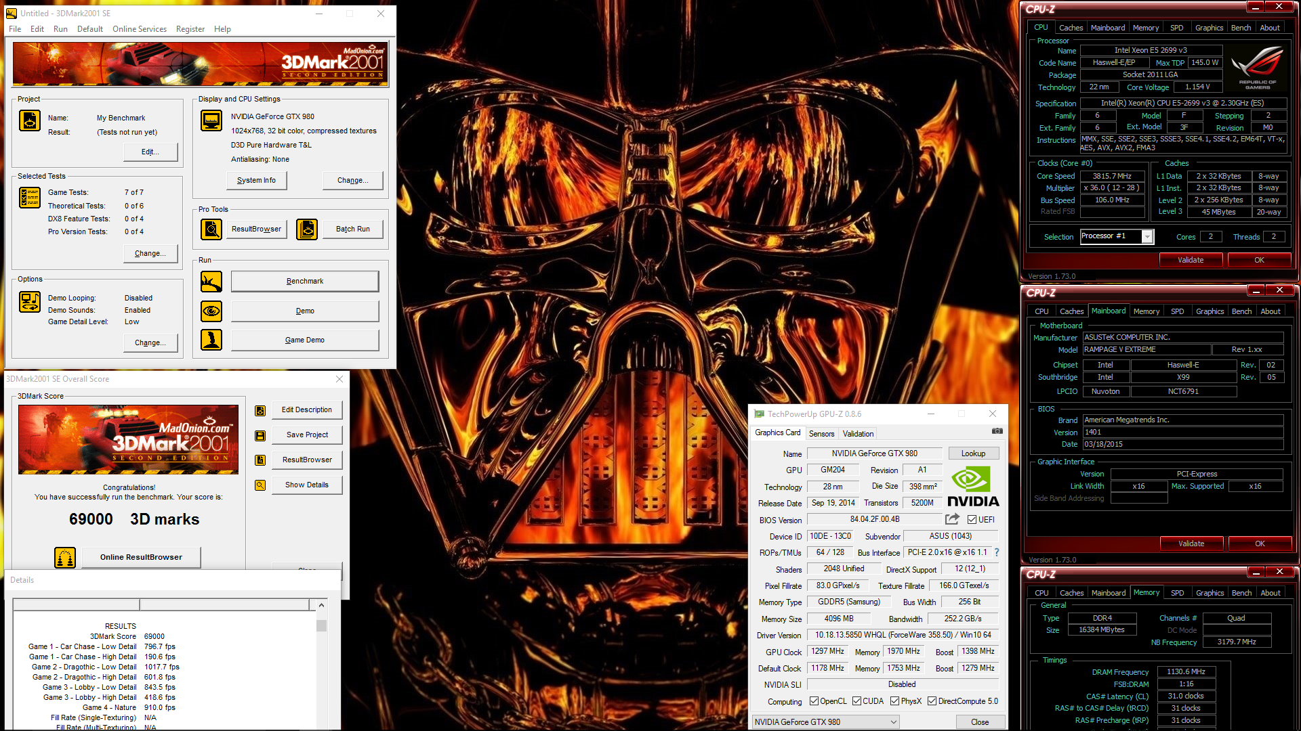1301x731 pixels.
Task: Click Validate in the top CPU-Z window
Action: [x=1191, y=260]
